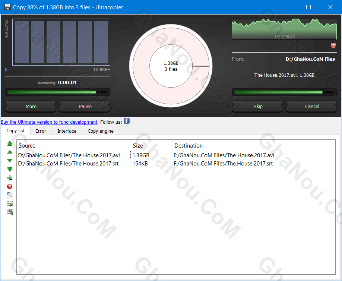Click the red shutdown power icon
This screenshot has height=281, width=342.
point(333,45)
